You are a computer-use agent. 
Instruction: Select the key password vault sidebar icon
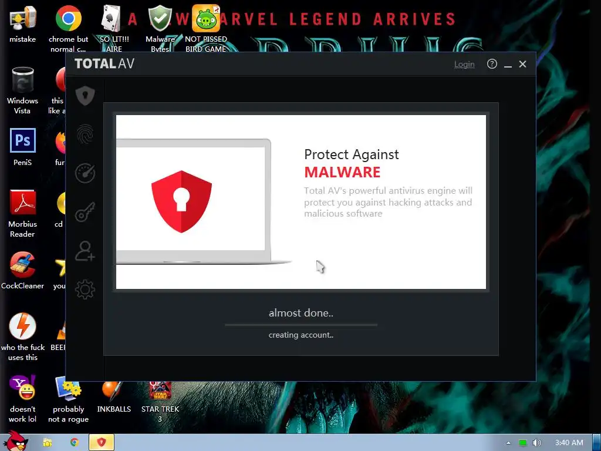tap(85, 211)
